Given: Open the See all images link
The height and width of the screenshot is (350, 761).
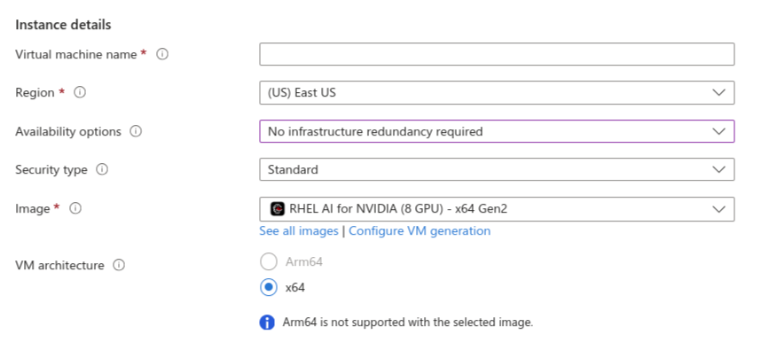Looking at the screenshot, I should tap(299, 230).
